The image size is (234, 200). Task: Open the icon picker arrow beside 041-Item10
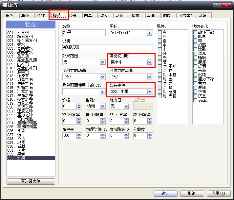[x=150, y=33]
